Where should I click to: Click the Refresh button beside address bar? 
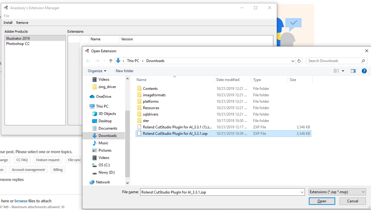(299, 61)
